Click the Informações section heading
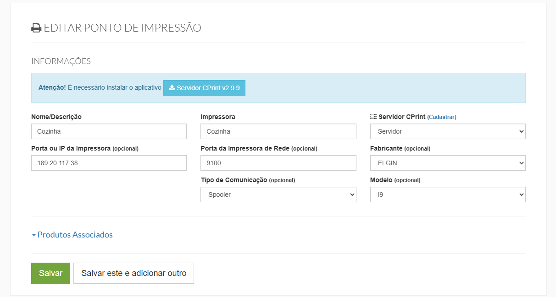 tap(61, 61)
